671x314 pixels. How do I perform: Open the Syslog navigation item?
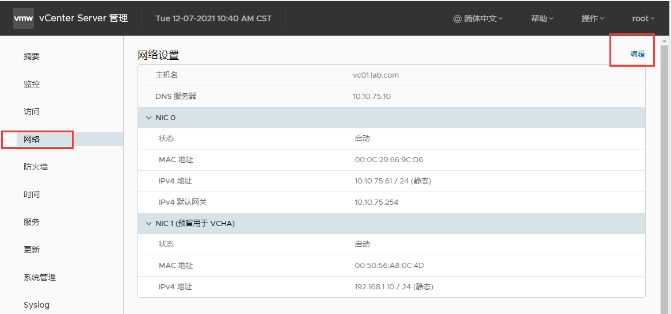point(36,305)
